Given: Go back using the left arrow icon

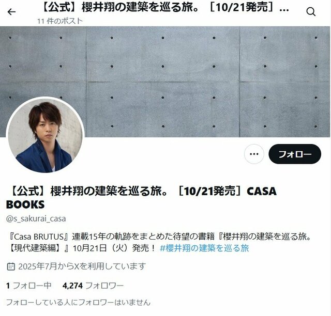Looking at the screenshot, I should (11, 12).
